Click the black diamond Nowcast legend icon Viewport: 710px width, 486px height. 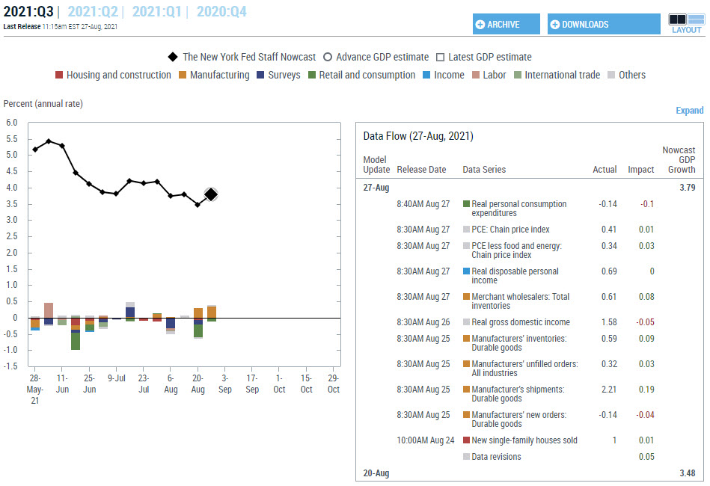(x=173, y=57)
